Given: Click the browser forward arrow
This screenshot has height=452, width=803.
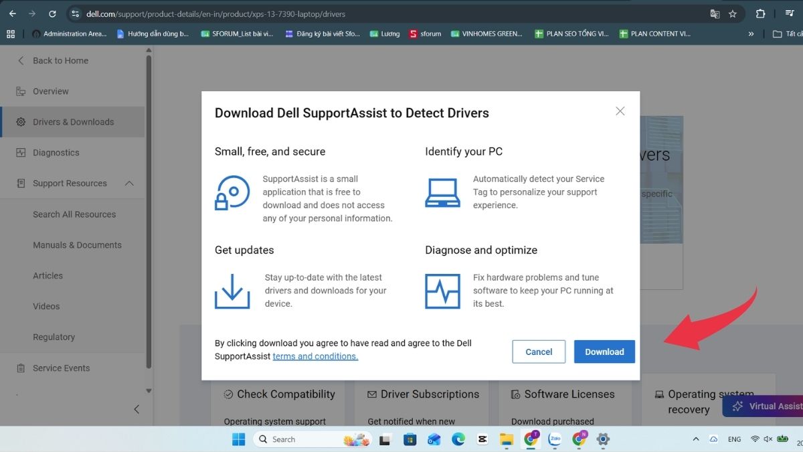Looking at the screenshot, I should tap(32, 13).
